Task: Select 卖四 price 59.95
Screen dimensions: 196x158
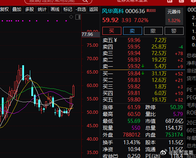Action: 134,47
